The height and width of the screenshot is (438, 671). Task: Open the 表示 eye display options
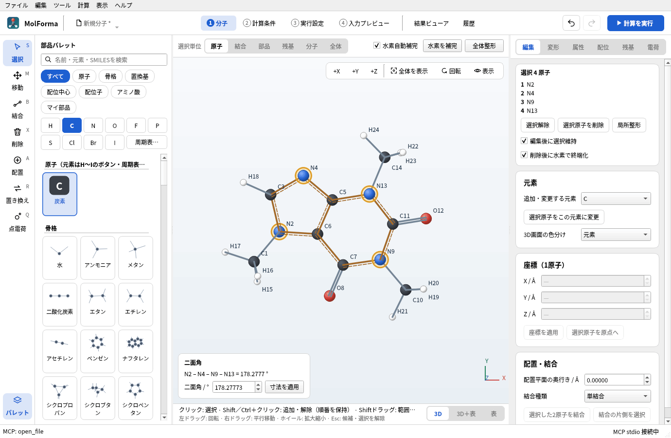click(x=484, y=71)
